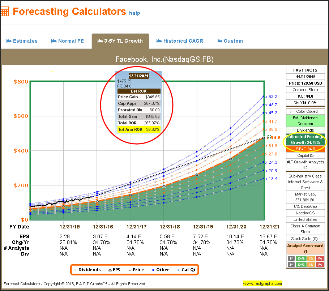
Task: Click the EPS triangle marker at 12/31/20
Action: tap(231, 159)
